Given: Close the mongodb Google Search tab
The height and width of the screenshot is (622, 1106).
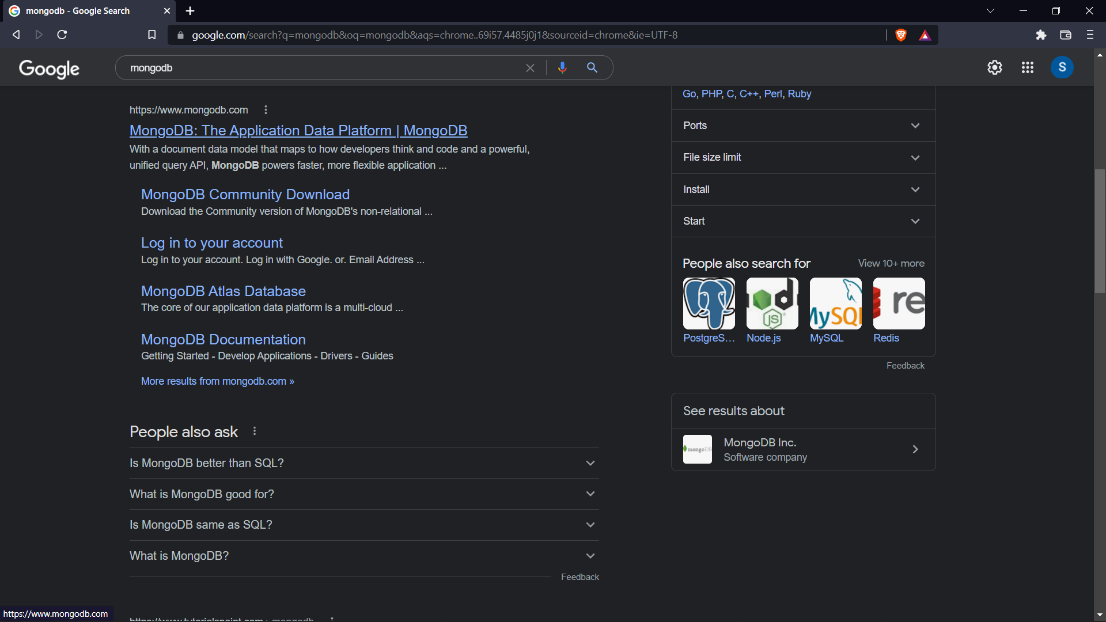Looking at the screenshot, I should [166, 11].
